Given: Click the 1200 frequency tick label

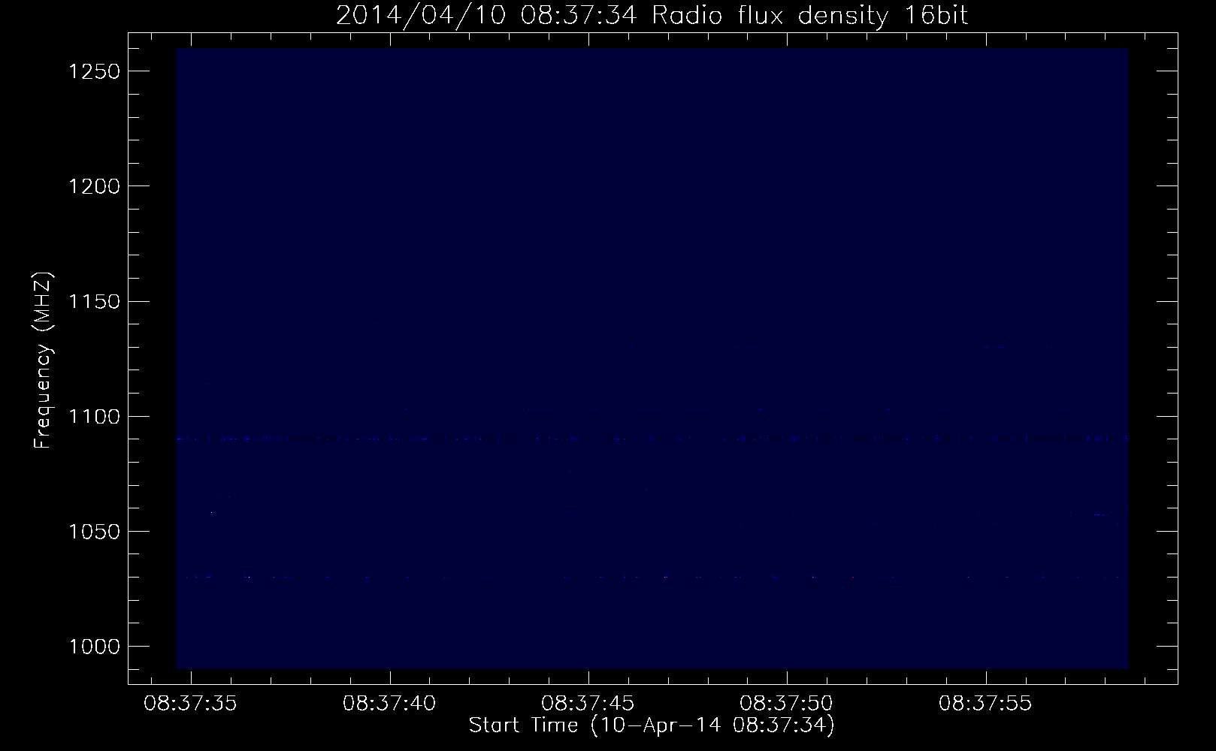Looking at the screenshot, I should [94, 186].
